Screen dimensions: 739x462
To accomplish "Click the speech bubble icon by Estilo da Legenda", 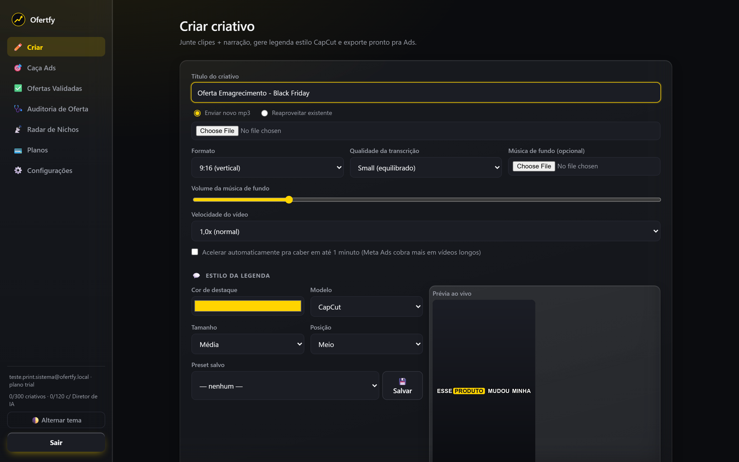I will pyautogui.click(x=196, y=275).
